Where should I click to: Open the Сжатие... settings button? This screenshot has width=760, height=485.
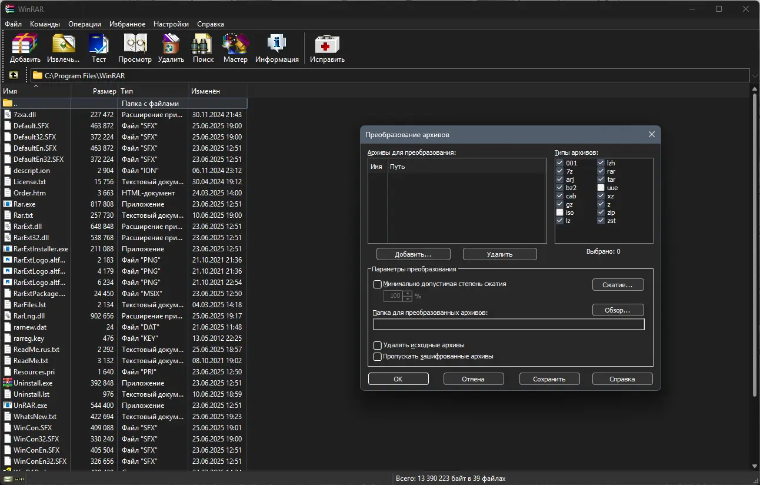[x=618, y=285]
